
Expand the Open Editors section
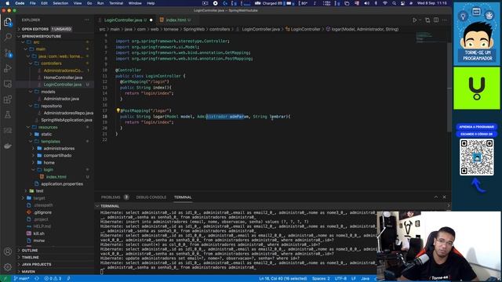[55, 29]
